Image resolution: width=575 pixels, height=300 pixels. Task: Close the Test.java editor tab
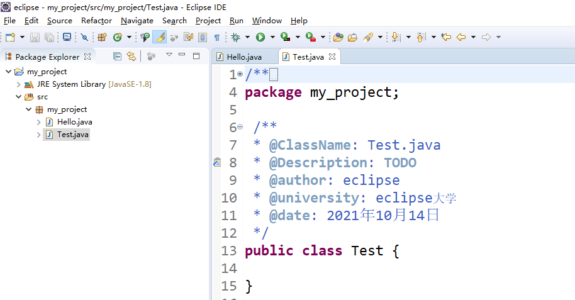[x=332, y=57]
